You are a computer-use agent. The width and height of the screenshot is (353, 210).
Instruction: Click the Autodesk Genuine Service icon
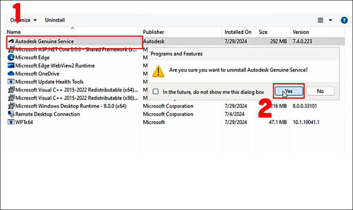coord(11,41)
